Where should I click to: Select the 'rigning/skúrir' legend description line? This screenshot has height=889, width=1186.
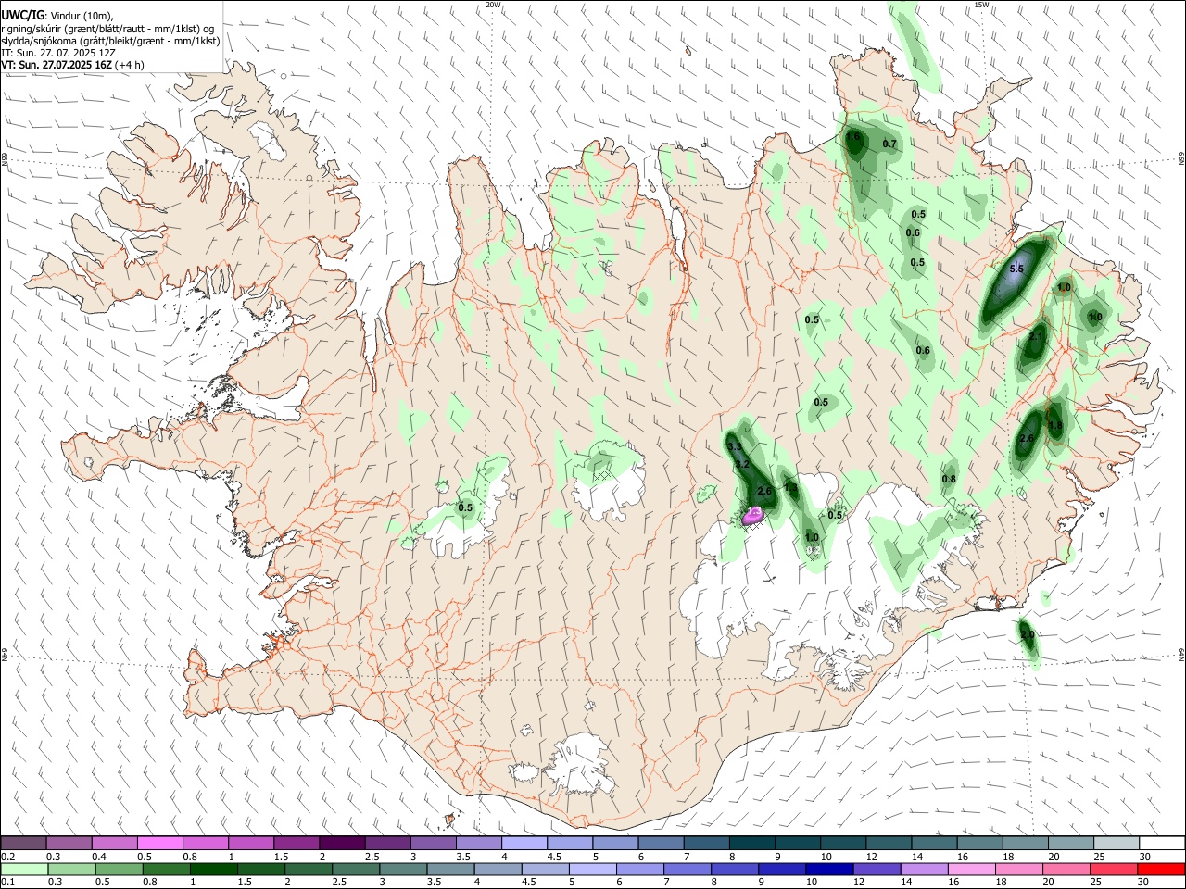click(108, 29)
